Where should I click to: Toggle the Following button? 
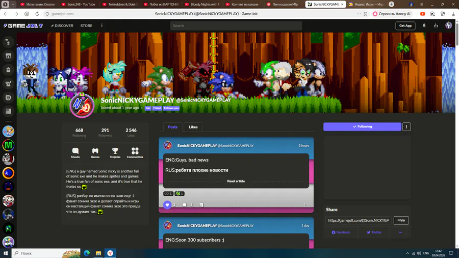point(362,126)
